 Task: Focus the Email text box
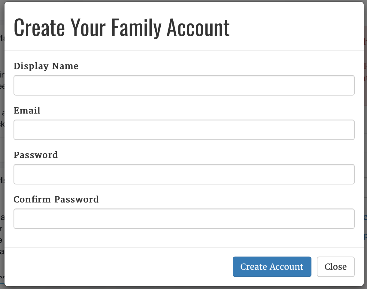[184, 130]
